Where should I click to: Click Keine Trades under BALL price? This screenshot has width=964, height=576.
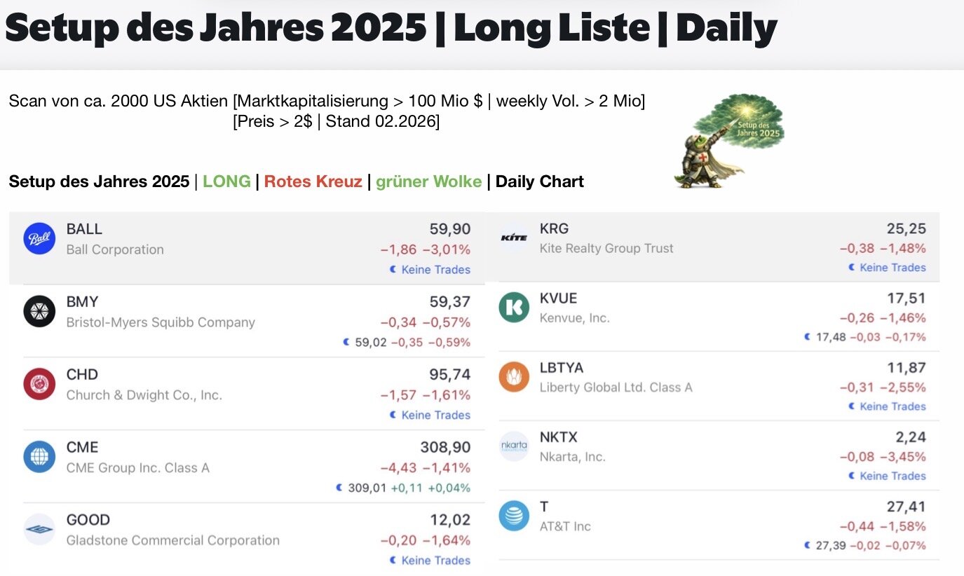(435, 270)
